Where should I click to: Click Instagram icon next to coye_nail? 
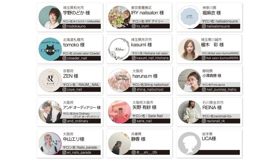click(64, 89)
